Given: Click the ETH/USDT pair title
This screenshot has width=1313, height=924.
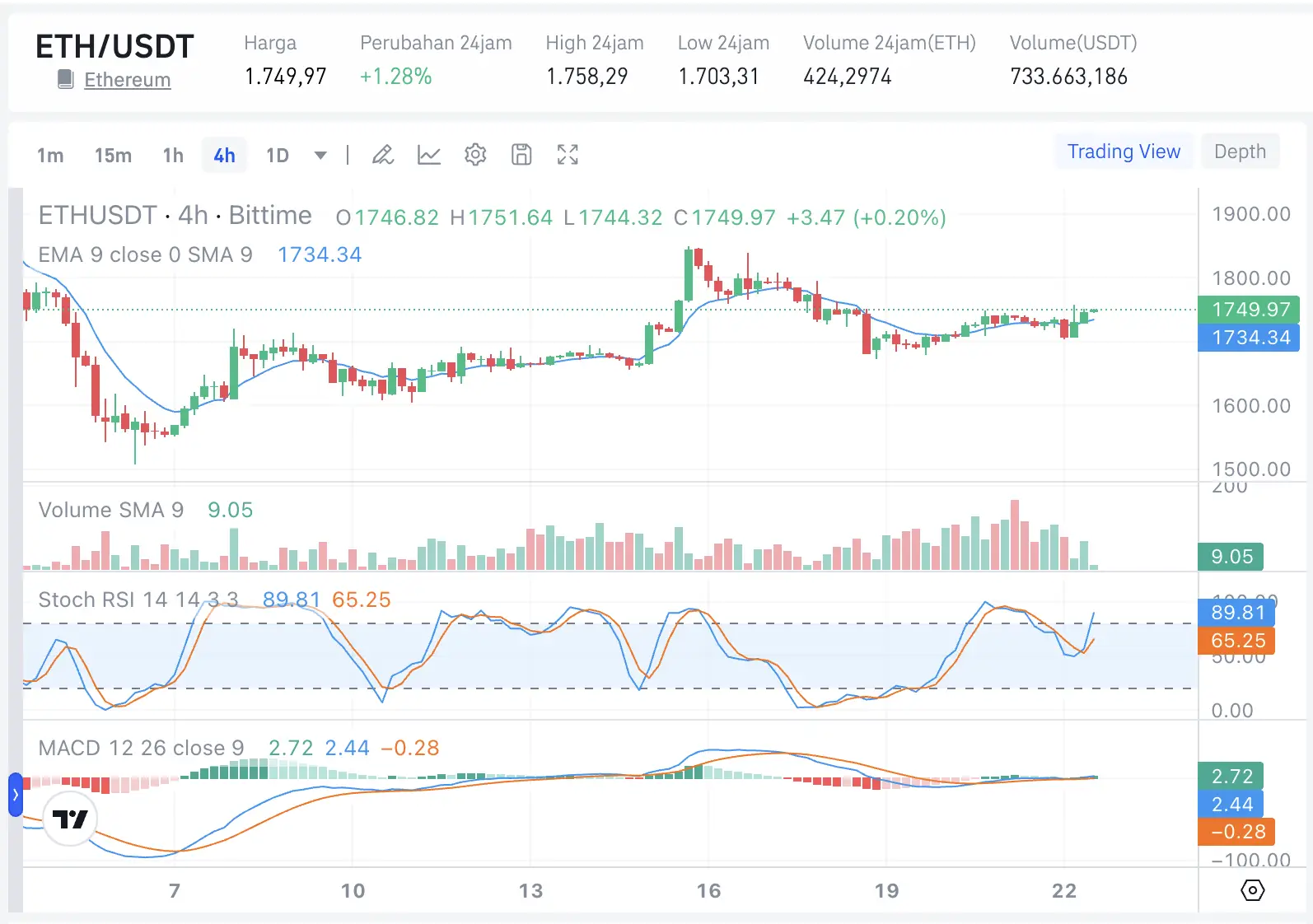Looking at the screenshot, I should click(x=114, y=46).
